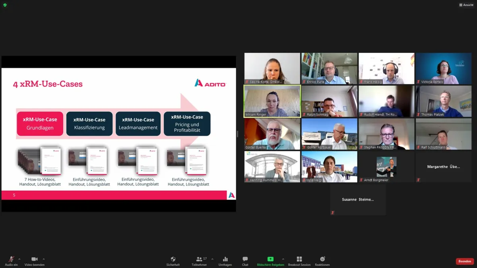The width and height of the screenshot is (477, 268).
Task: Click the shared ADITO slide area
Action: 118,133
